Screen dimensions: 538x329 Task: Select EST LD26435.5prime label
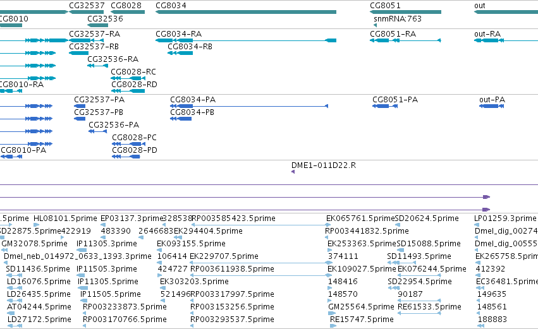[x=39, y=295]
